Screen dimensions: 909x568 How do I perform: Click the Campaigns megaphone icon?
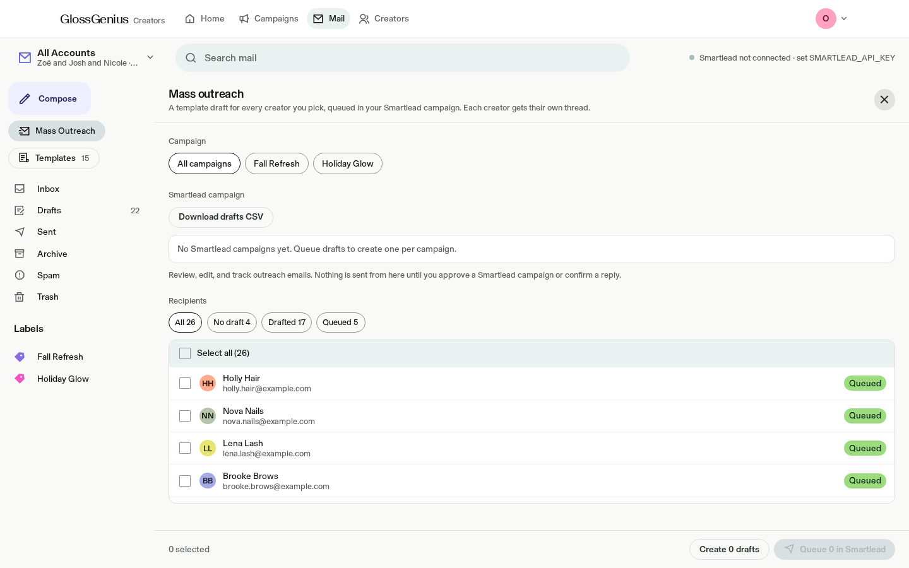(244, 18)
